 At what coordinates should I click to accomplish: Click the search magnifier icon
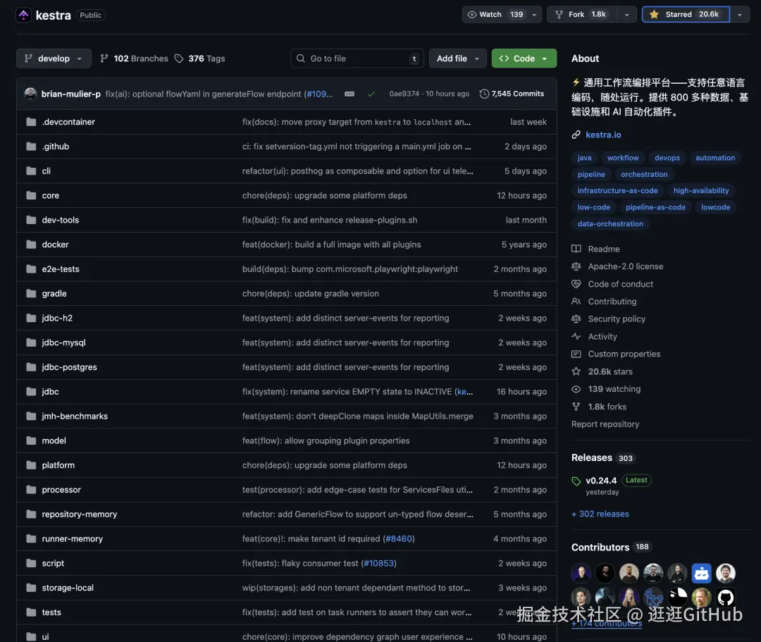301,58
